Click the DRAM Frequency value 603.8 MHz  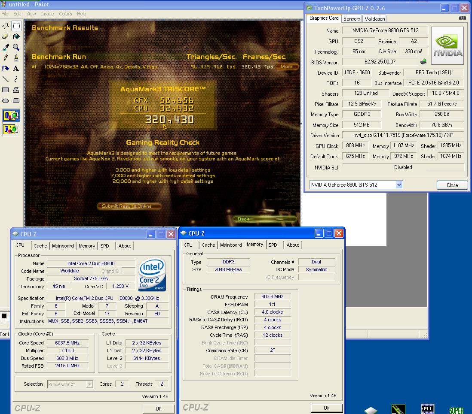[273, 296]
